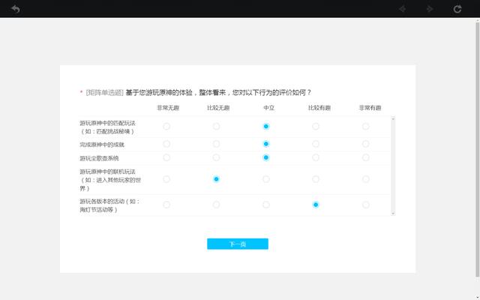Select 非常有趣 for 匹配玩法 row
Image resolution: width=480 pixels, height=300 pixels.
coord(365,126)
